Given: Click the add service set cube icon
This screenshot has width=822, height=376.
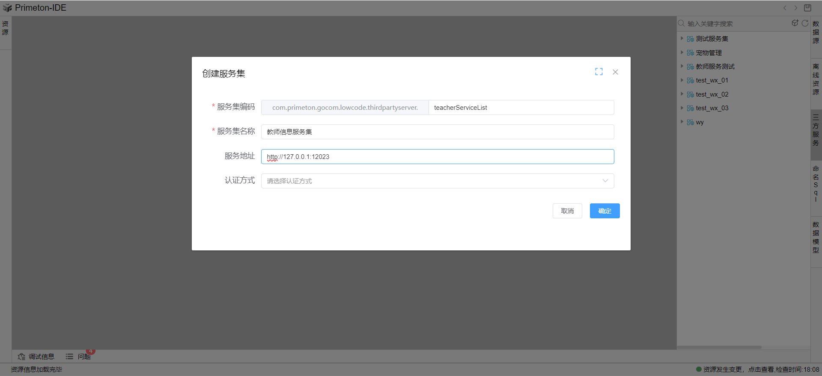Looking at the screenshot, I should pyautogui.click(x=795, y=23).
